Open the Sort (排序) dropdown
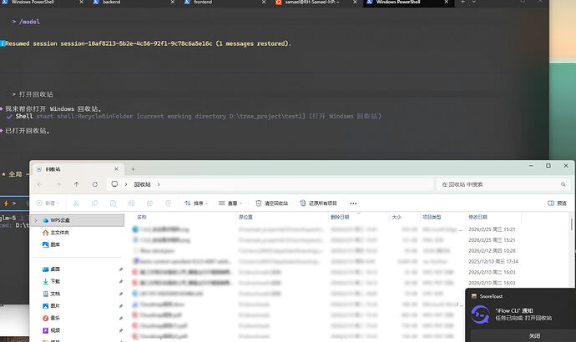This screenshot has width=576, height=342. point(195,203)
